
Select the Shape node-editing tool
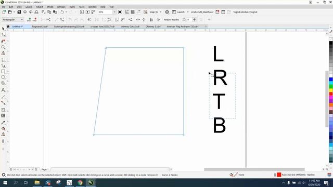click(3, 34)
